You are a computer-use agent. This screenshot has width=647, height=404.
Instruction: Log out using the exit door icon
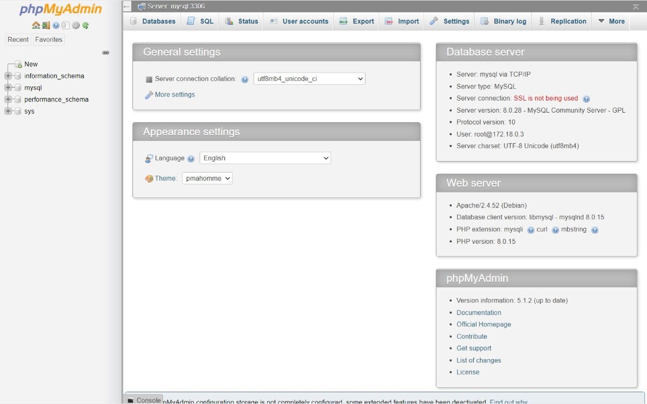click(45, 24)
